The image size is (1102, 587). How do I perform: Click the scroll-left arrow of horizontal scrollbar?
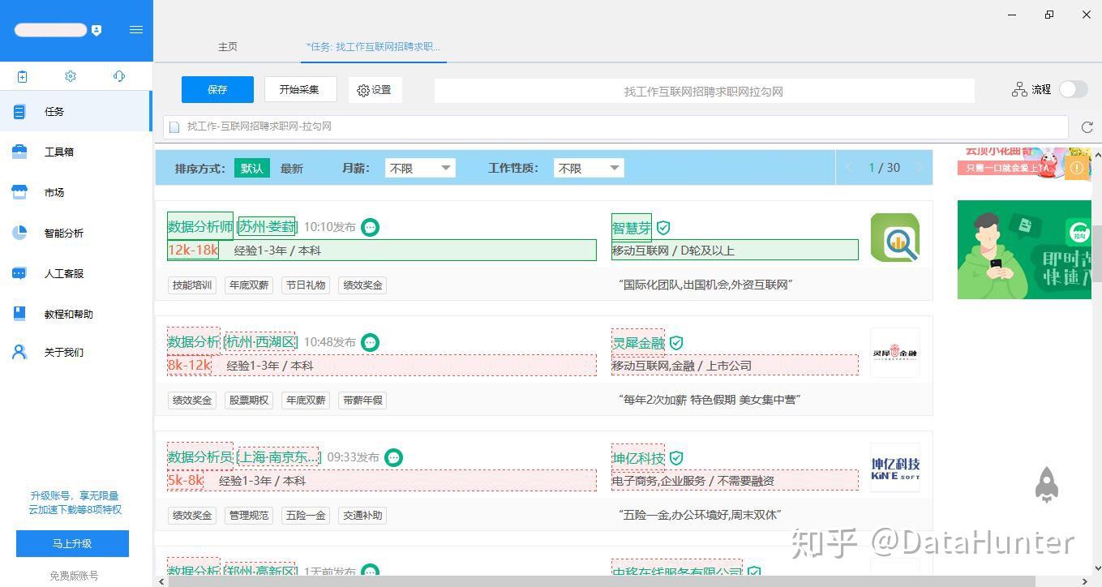tap(161, 581)
